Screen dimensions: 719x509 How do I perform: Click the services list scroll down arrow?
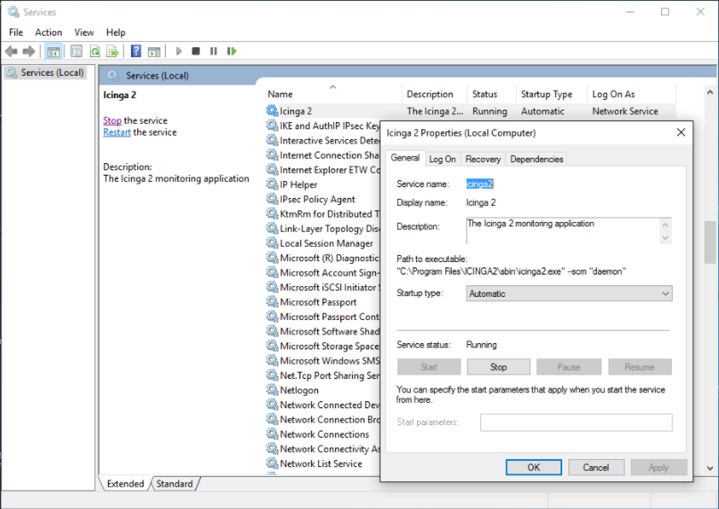click(x=710, y=468)
